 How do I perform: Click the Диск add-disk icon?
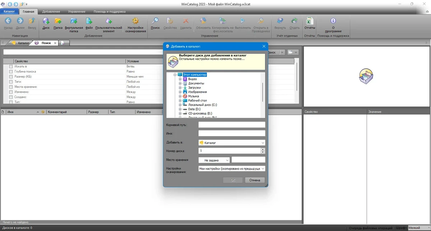click(46, 21)
